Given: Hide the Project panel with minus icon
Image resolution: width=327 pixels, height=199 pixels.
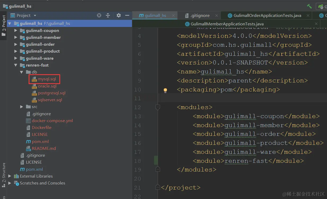Looking at the screenshot, I should point(127,15).
